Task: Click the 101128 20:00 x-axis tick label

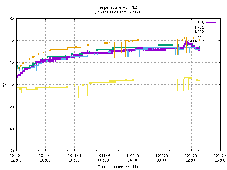Action: pyautogui.click(x=74, y=158)
